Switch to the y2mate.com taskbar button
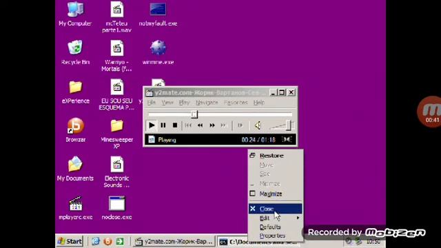441x248 pixels. (x=174, y=242)
